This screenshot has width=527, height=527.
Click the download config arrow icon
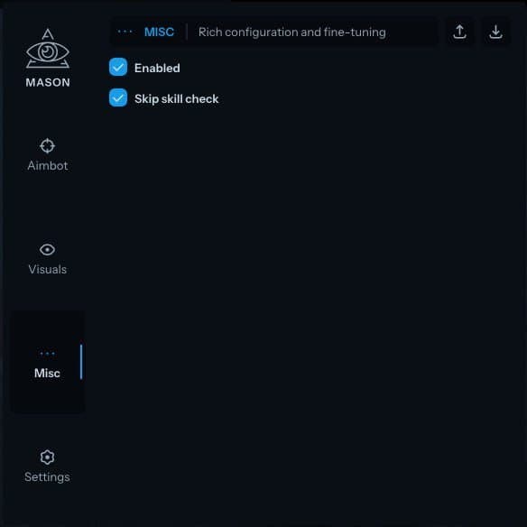(x=495, y=32)
